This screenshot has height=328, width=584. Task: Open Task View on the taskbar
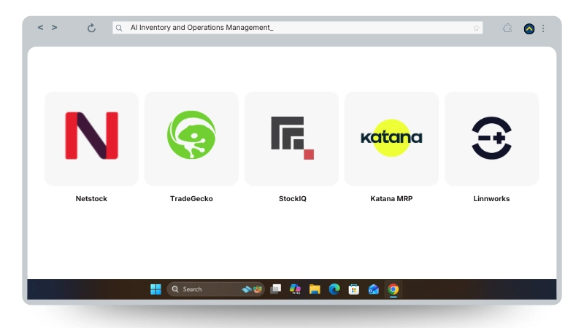click(276, 289)
